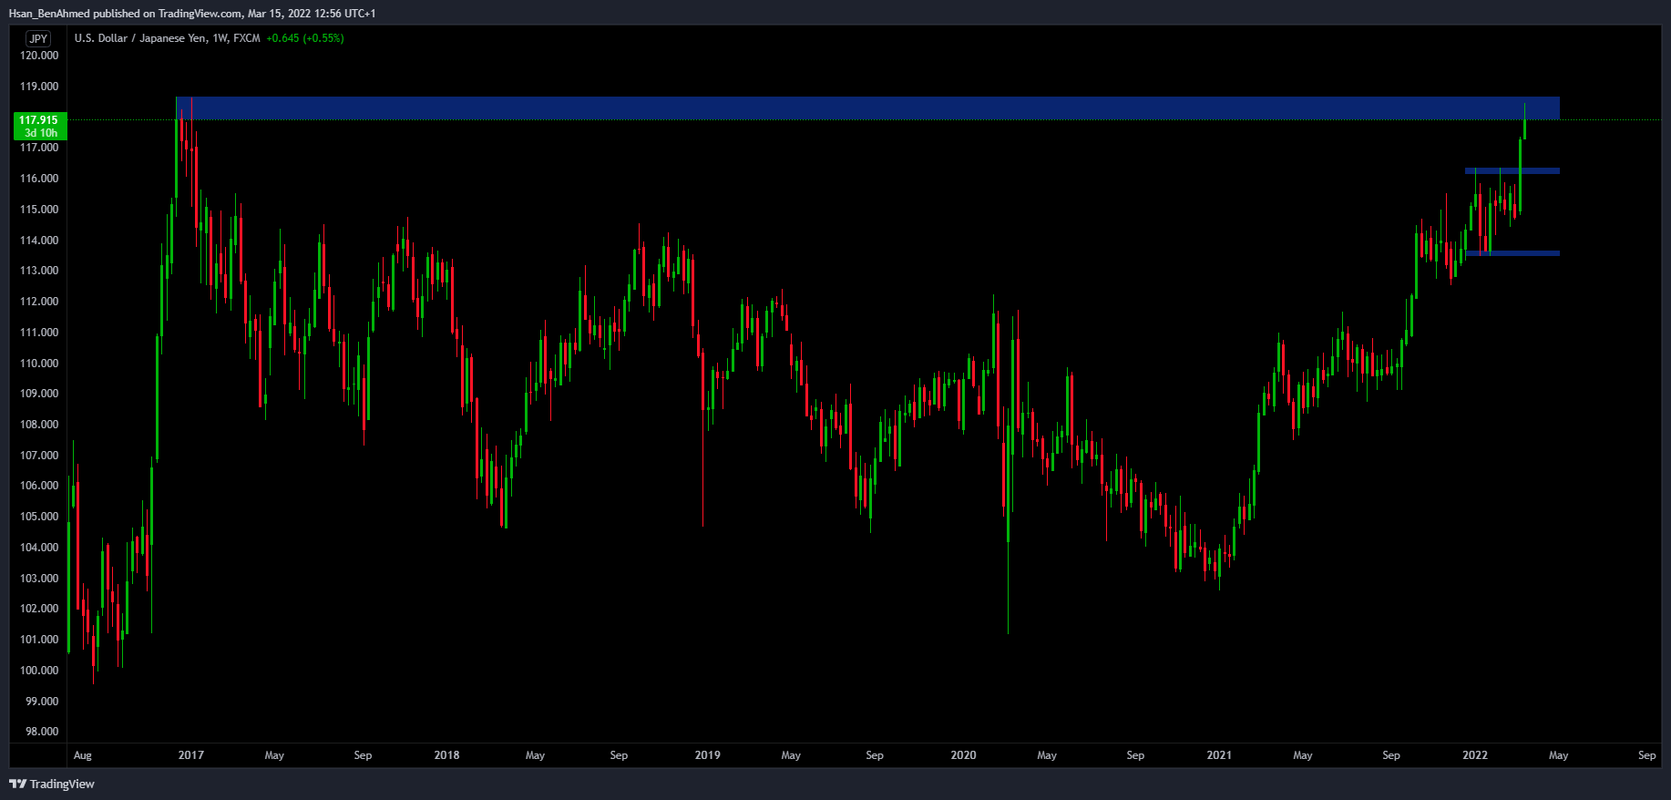The height and width of the screenshot is (800, 1671).
Task: Select the large blue resistance zone rectangle
Action: click(x=867, y=108)
